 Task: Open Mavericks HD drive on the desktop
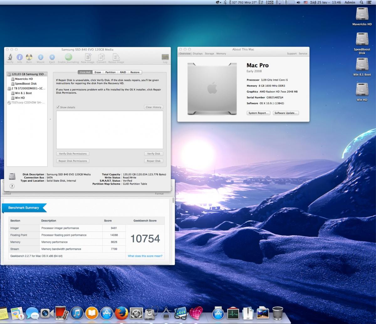pos(362,14)
